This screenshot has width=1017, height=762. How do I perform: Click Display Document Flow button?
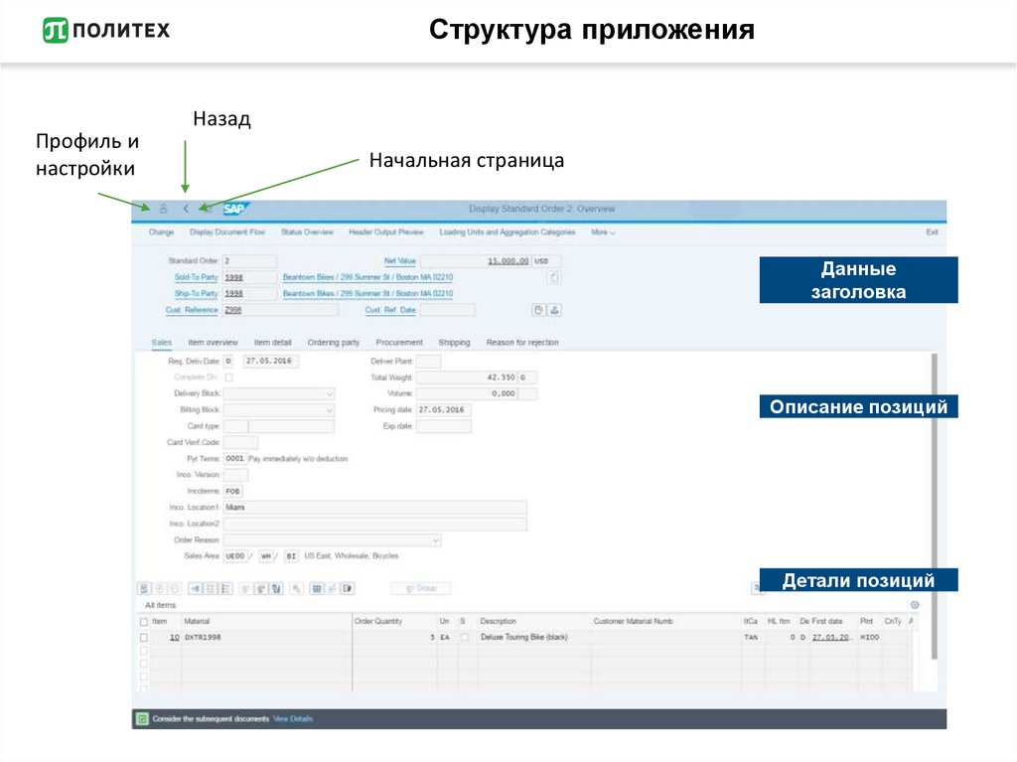[x=227, y=232]
